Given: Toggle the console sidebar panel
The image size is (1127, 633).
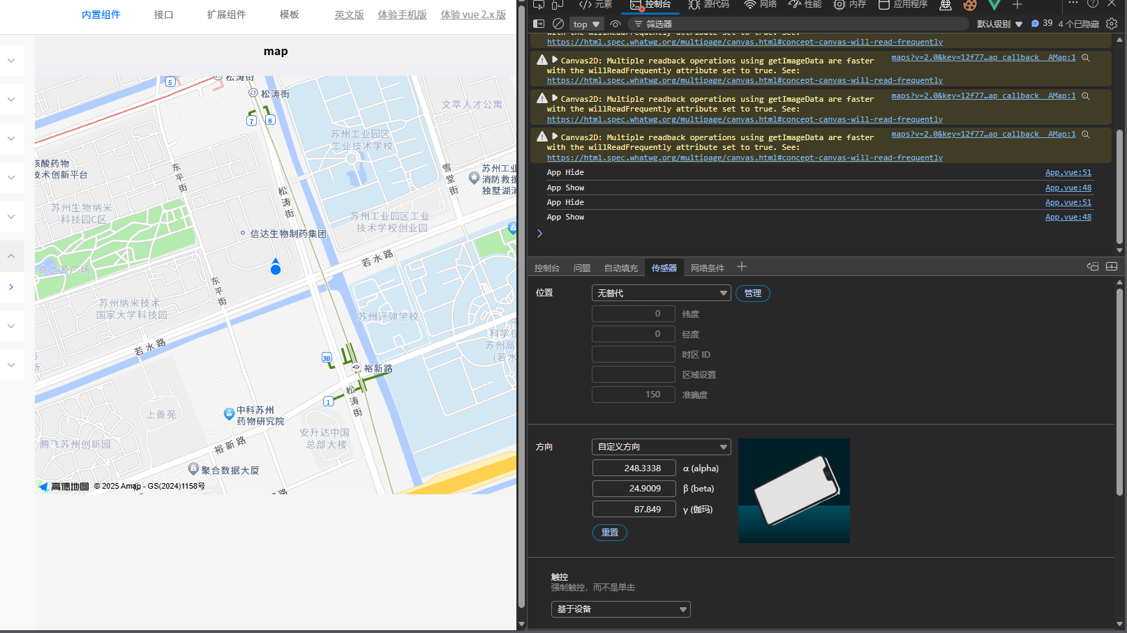Looking at the screenshot, I should 539,24.
